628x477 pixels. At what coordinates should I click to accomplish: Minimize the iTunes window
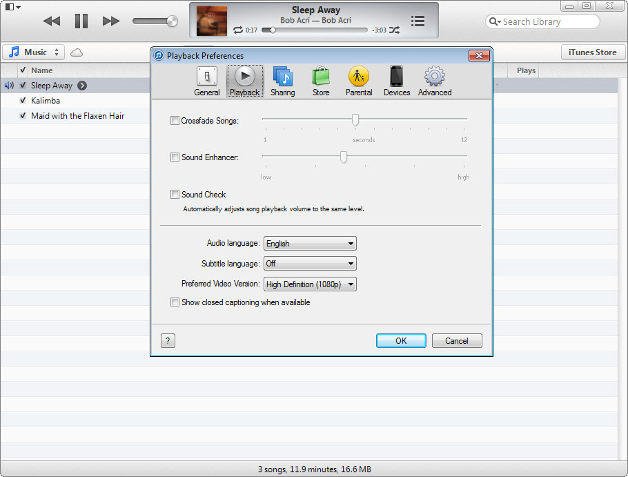(x=569, y=6)
